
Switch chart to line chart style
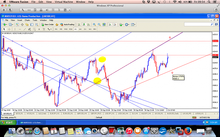(89, 25)
